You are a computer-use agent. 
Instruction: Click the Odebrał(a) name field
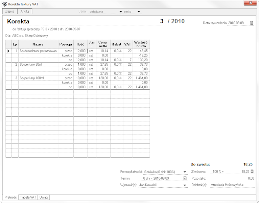[232, 185]
